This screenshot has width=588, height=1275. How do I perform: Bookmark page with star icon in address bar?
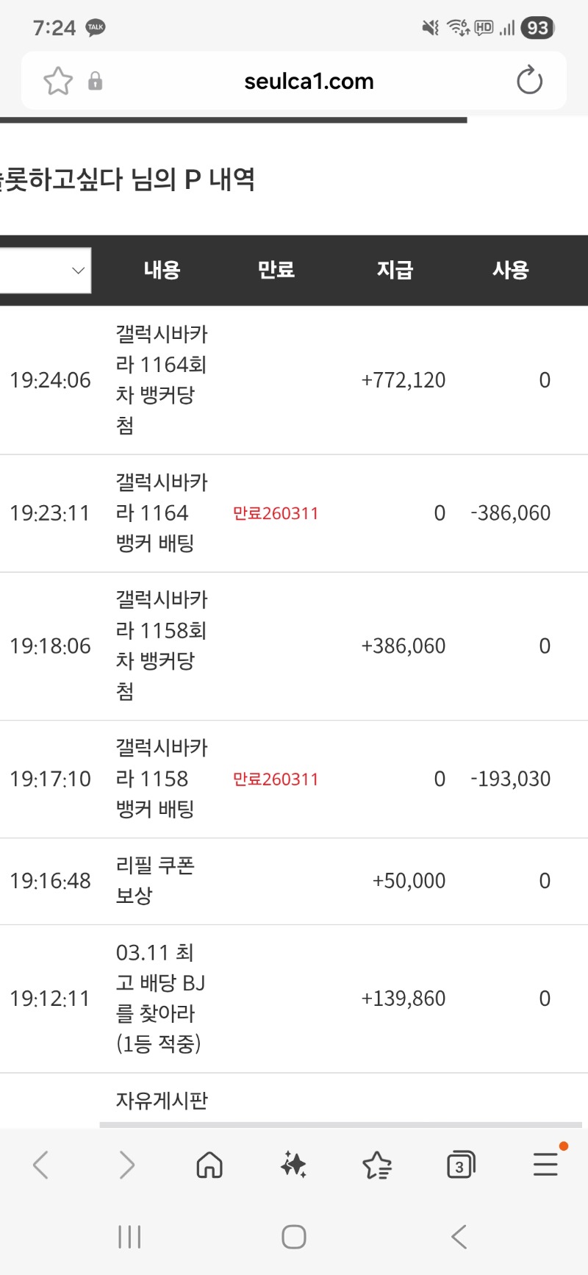[x=58, y=81]
